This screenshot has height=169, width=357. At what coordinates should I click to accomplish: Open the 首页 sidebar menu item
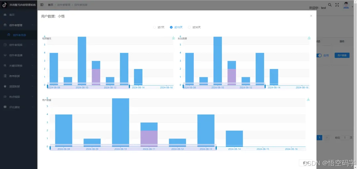pos(19,15)
